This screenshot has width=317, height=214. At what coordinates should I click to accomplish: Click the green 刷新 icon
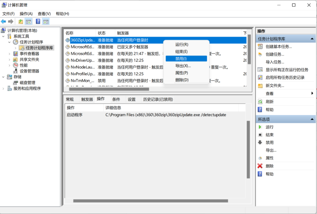[260, 102]
